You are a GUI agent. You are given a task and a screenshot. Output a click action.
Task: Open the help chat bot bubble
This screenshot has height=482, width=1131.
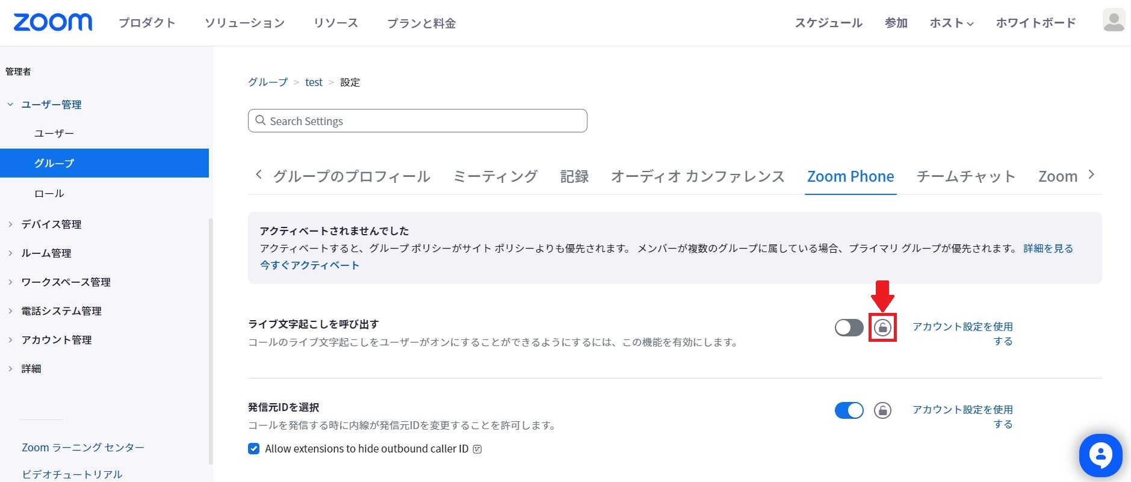(x=1100, y=456)
